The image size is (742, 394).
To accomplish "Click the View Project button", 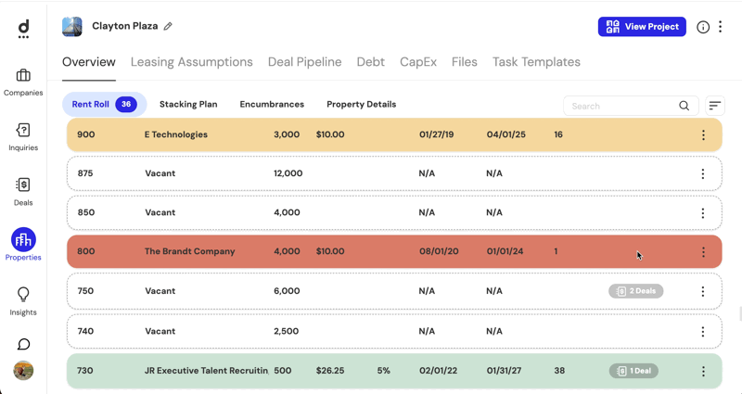I will click(x=642, y=27).
